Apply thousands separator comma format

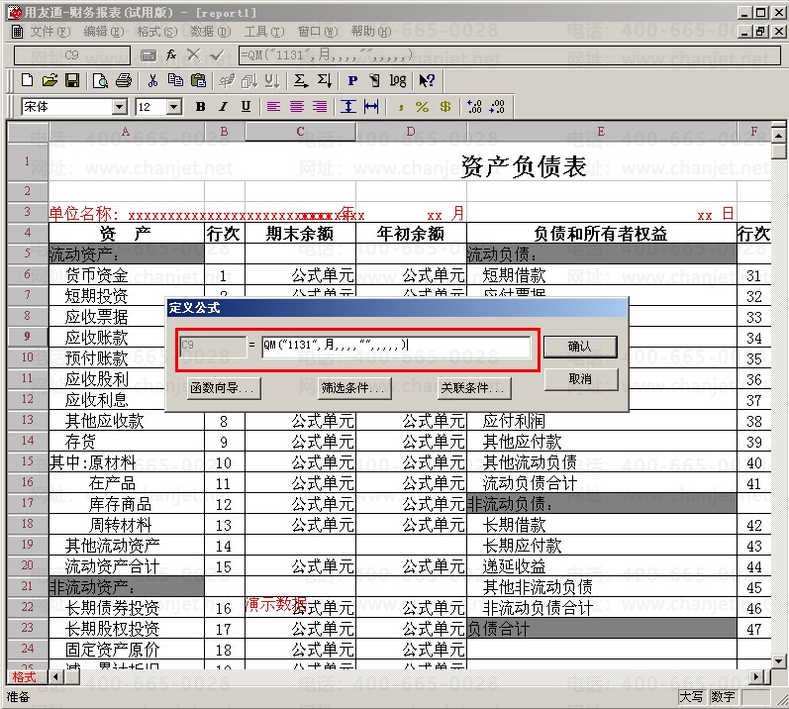coord(401,107)
